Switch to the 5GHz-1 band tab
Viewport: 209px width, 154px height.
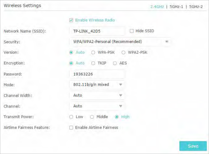176,7
